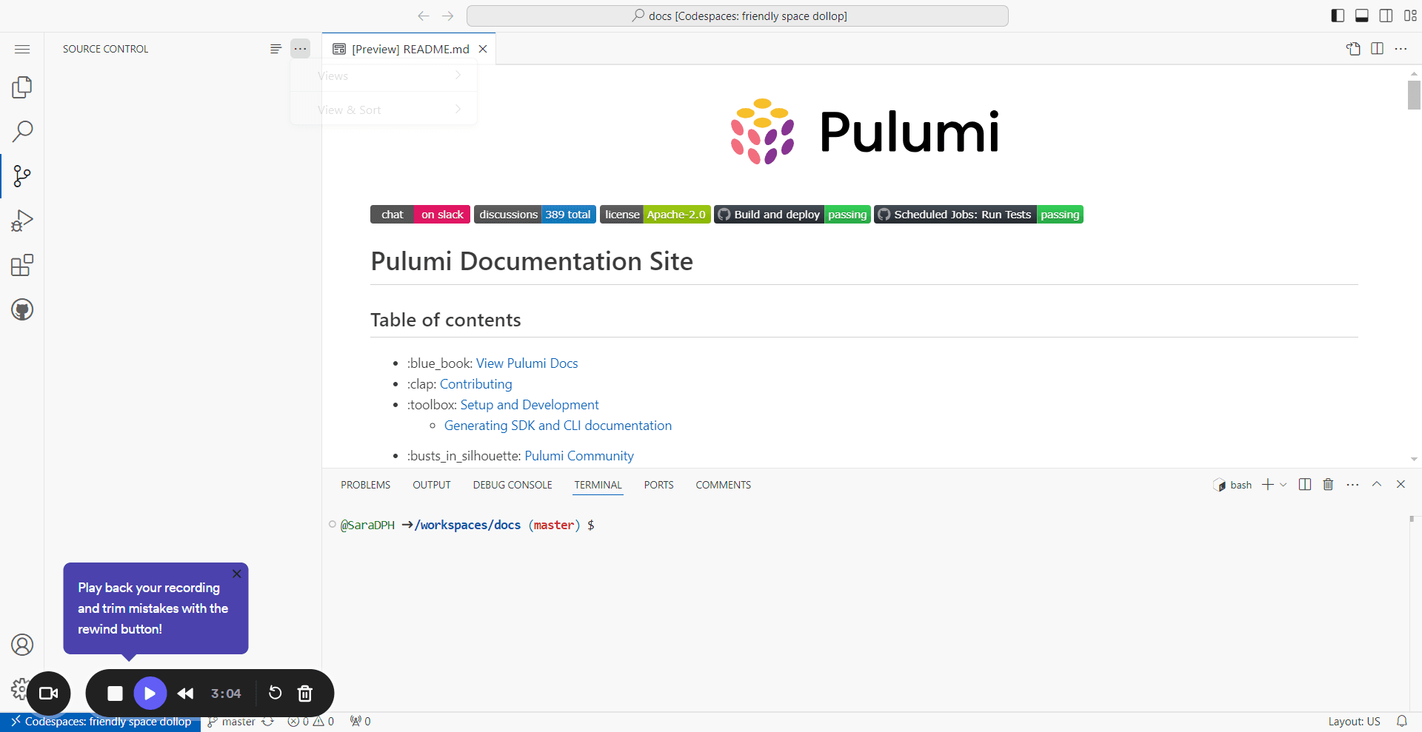Create a new terminal with plus icon
The width and height of the screenshot is (1422, 732).
1268,484
